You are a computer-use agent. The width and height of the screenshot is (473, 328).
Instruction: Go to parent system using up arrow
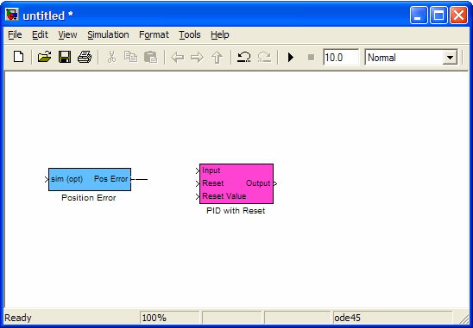218,57
